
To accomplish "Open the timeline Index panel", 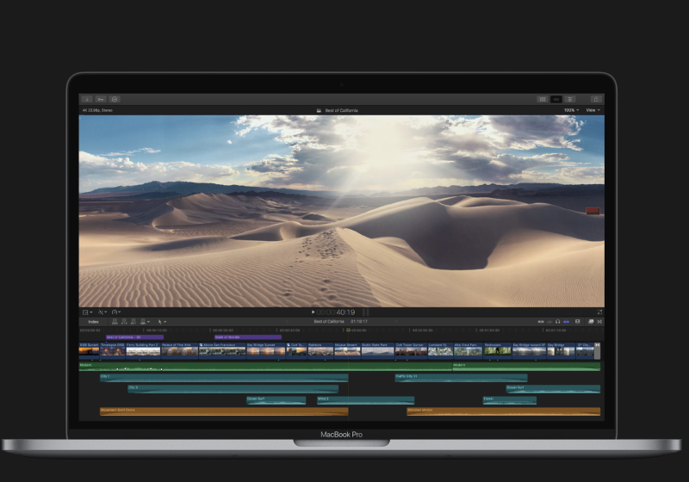I will pos(93,321).
